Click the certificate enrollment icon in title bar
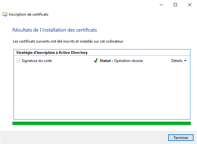 [x=5, y=14]
